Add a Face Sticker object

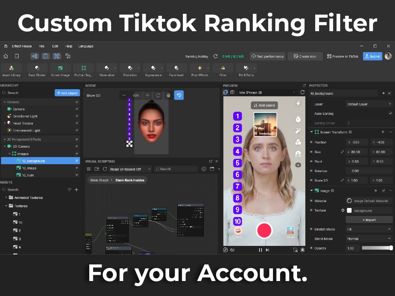(x=37, y=71)
